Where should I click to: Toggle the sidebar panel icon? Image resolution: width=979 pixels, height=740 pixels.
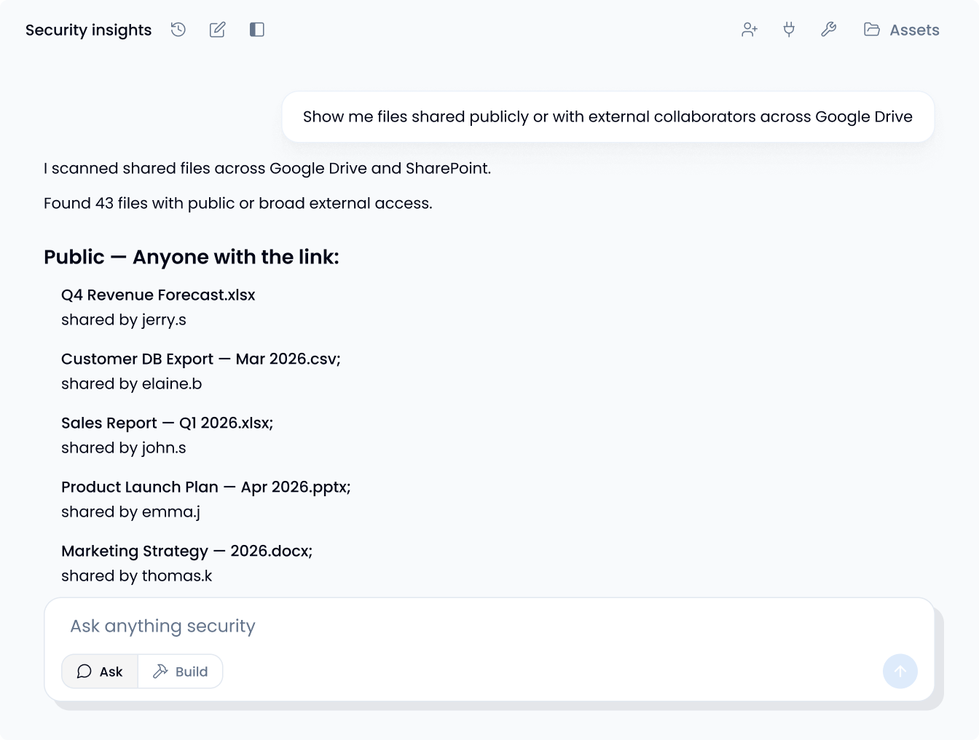click(256, 30)
